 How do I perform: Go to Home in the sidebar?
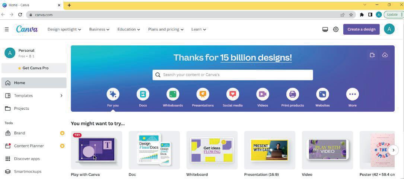click(x=34, y=83)
